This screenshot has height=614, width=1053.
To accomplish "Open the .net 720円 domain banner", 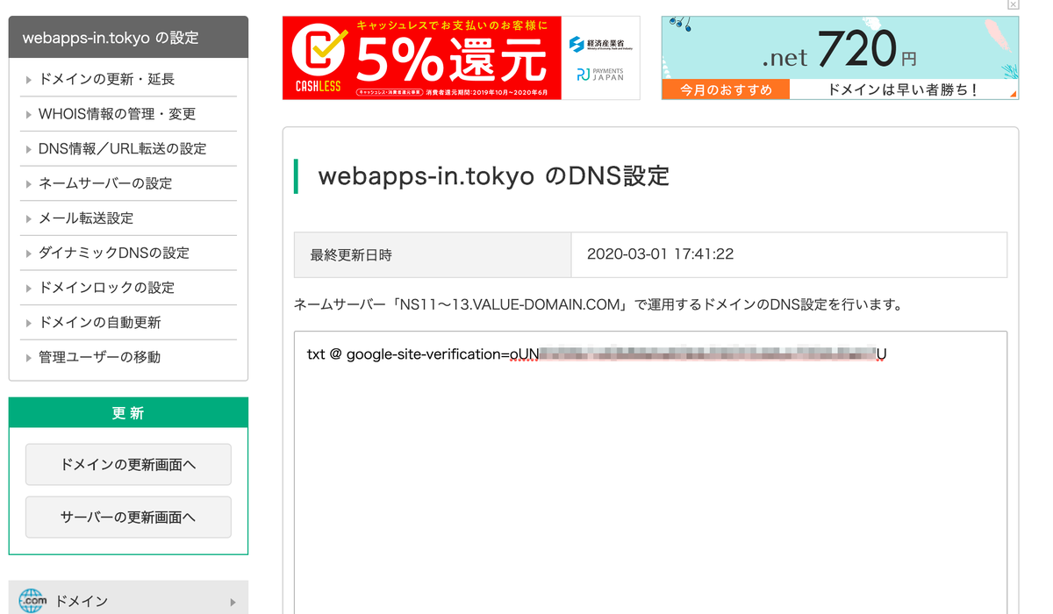I will coord(840,58).
